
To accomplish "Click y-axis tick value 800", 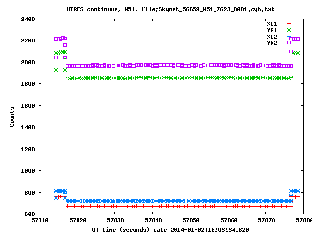I will [30, 193].
